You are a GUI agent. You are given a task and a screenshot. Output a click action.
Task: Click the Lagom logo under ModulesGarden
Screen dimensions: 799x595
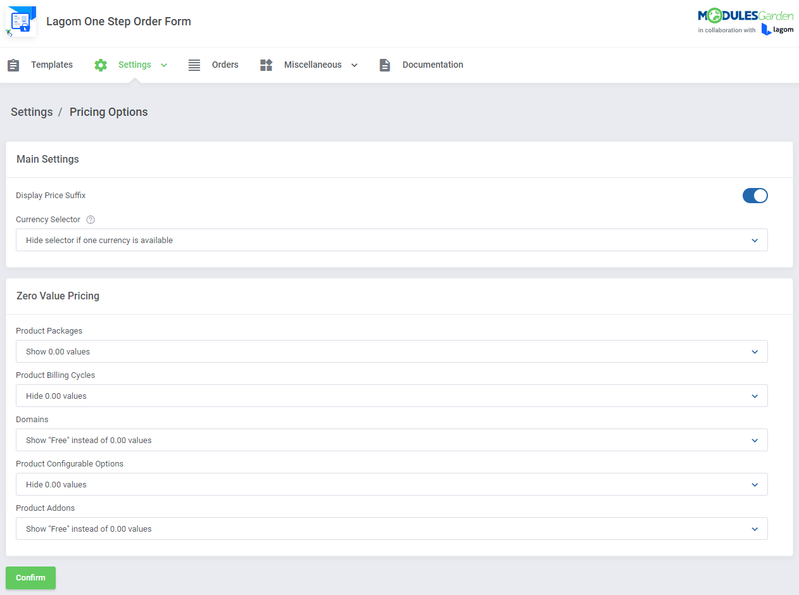click(777, 29)
